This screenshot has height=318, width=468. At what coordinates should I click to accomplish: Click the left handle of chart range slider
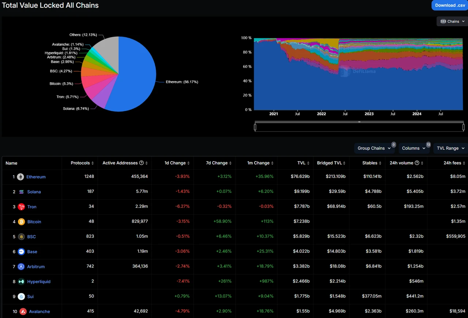(255, 127)
